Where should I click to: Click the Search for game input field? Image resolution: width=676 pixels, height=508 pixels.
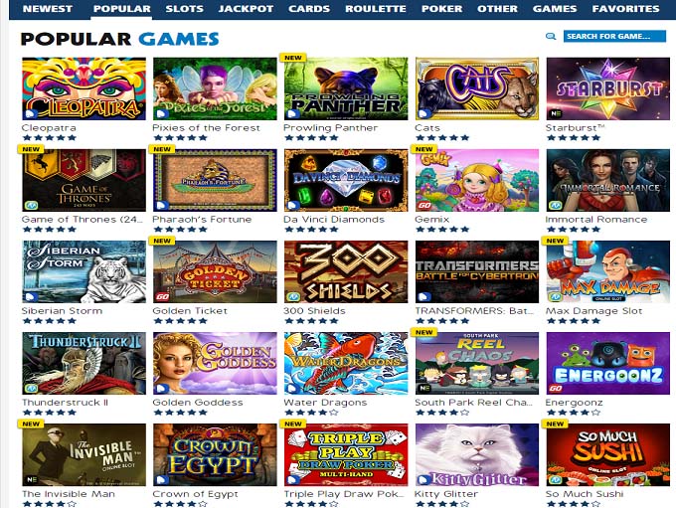614,36
